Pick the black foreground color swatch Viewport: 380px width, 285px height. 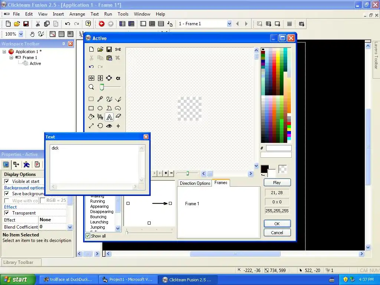coord(264,169)
